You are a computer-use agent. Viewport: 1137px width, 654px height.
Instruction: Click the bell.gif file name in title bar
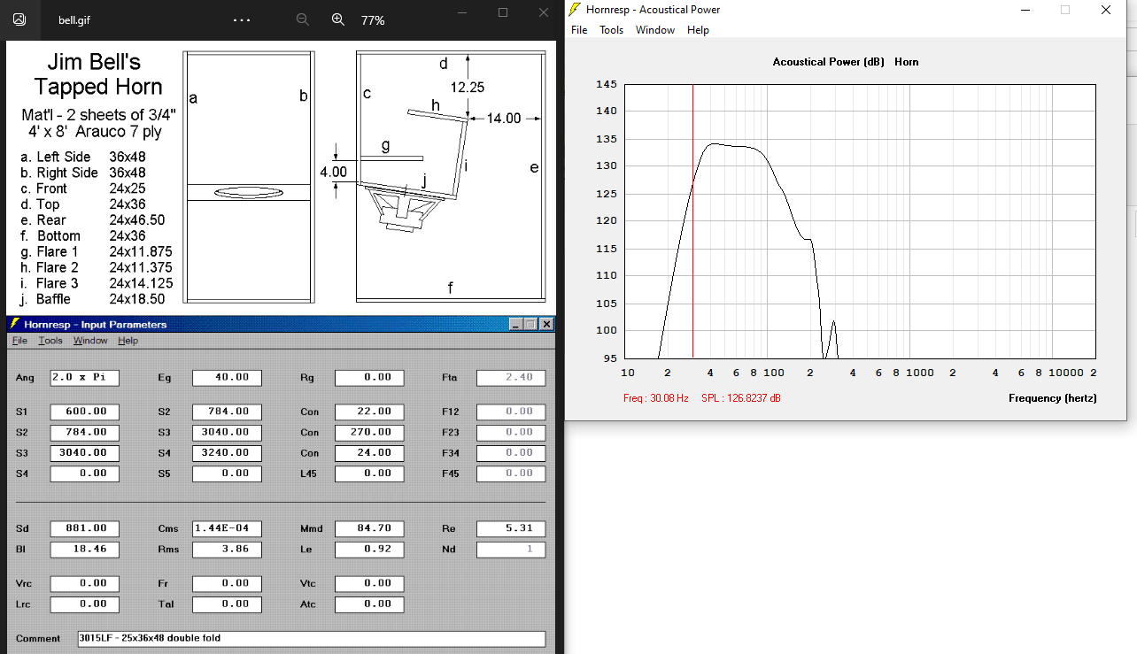pyautogui.click(x=74, y=19)
